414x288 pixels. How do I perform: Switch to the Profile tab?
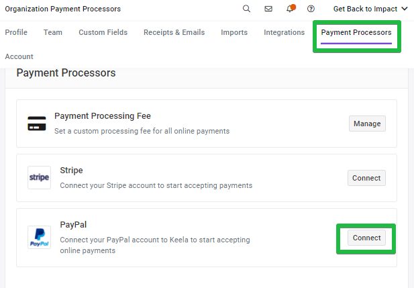[16, 32]
